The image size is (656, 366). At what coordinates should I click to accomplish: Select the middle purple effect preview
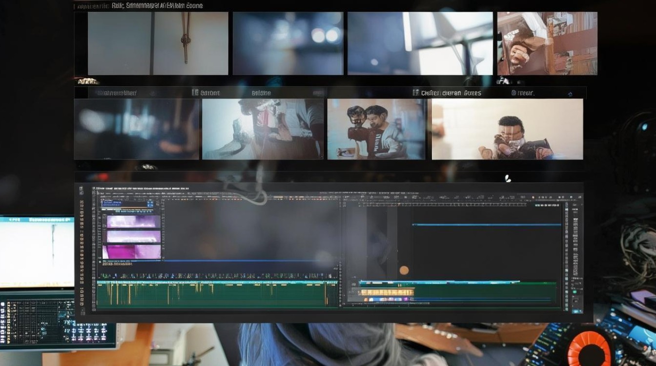tap(133, 237)
